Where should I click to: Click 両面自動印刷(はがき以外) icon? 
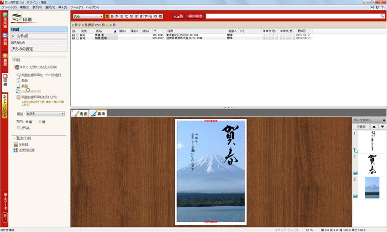click(x=18, y=97)
